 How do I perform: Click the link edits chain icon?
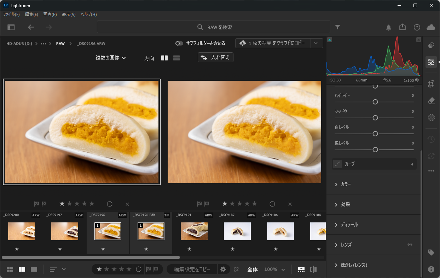(236, 269)
